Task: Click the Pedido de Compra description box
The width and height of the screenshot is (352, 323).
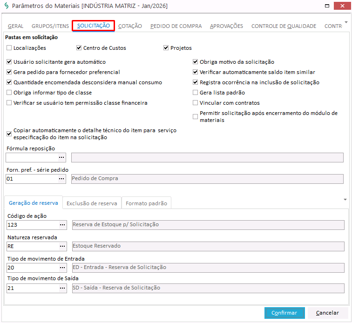Action: click(207, 179)
